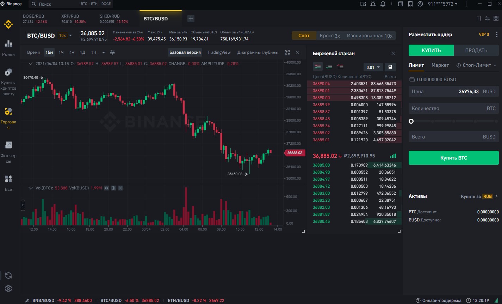Expand the chart to fullscreen

pyautogui.click(x=287, y=52)
